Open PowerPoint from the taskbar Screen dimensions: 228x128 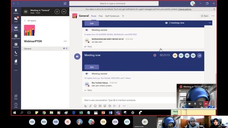(103, 113)
